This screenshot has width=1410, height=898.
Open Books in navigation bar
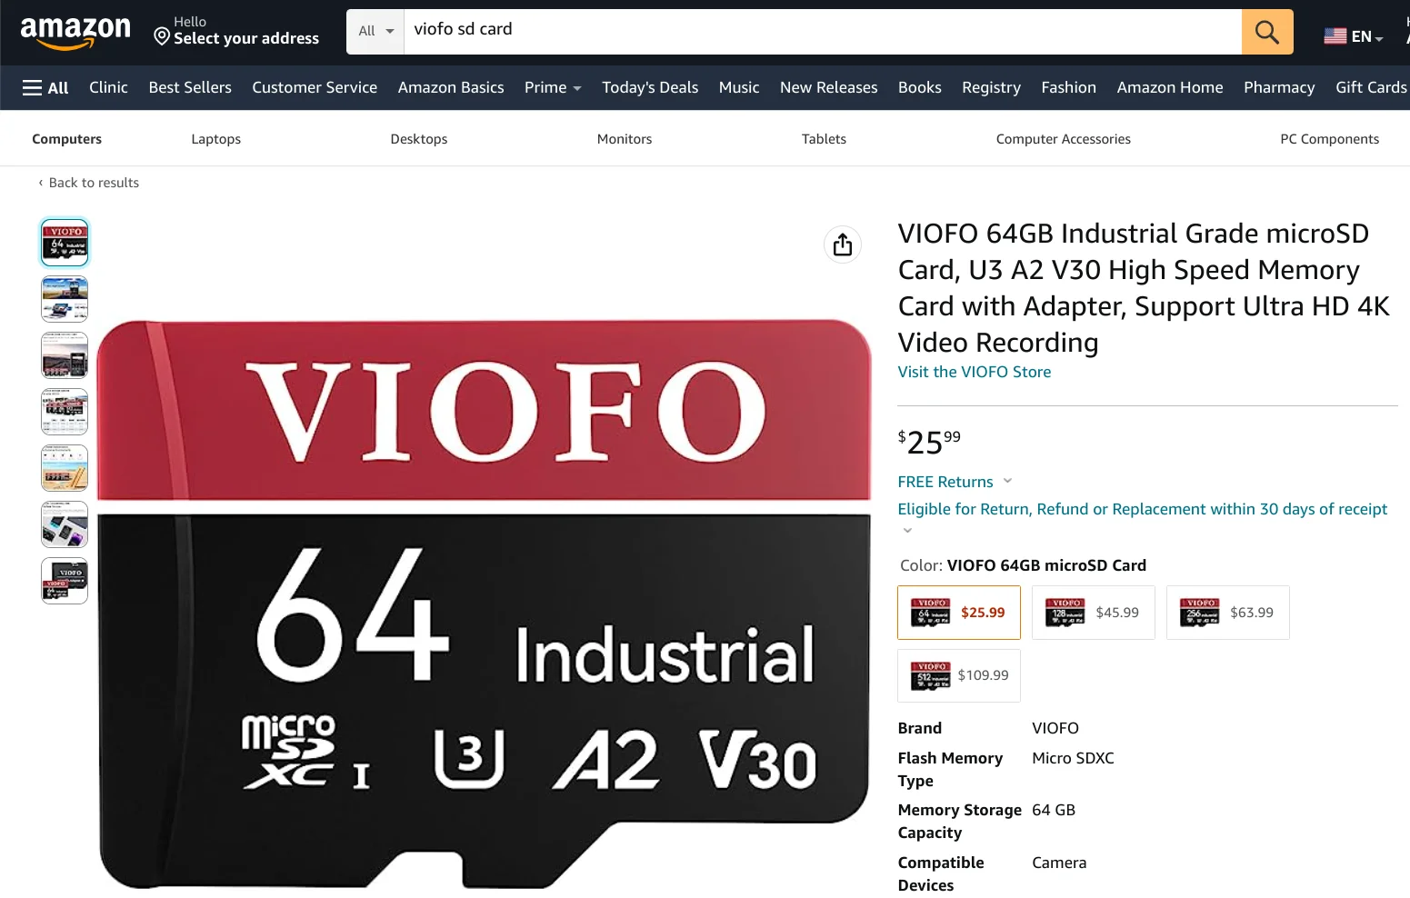[920, 87]
